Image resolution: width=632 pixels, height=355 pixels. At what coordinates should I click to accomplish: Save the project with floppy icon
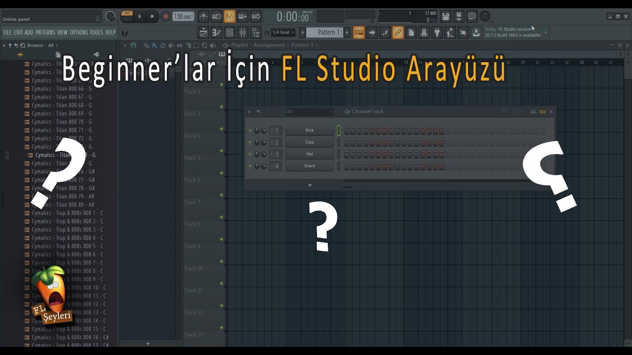click(x=446, y=16)
